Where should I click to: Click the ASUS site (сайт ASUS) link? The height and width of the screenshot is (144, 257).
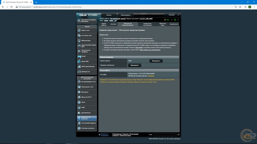[139, 47]
